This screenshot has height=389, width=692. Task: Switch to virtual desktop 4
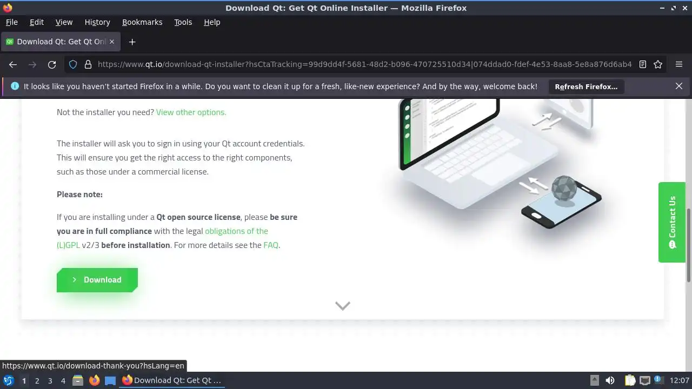click(63, 380)
